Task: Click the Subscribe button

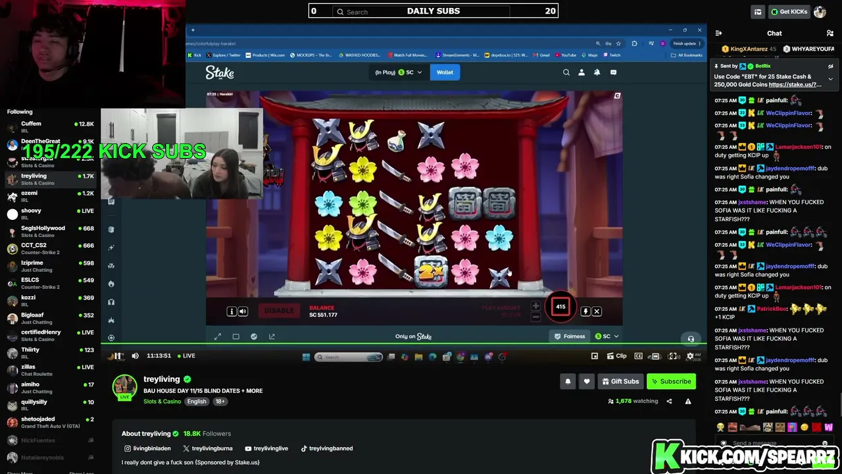Action: click(671, 381)
